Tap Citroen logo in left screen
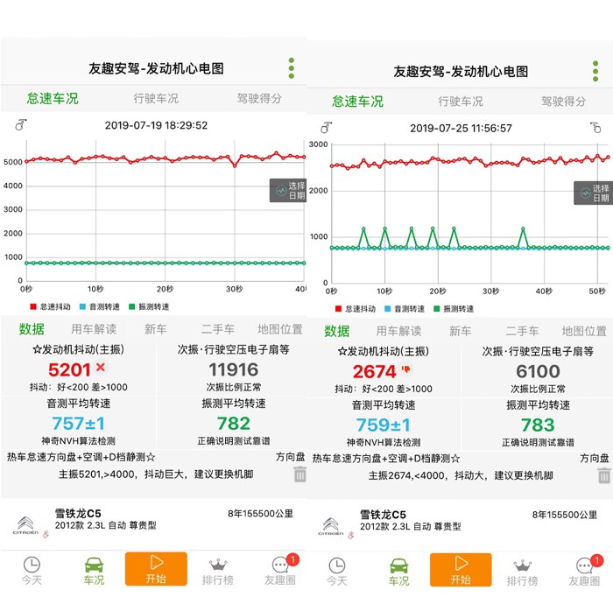Screen dimensions: 613x611 click(25, 526)
